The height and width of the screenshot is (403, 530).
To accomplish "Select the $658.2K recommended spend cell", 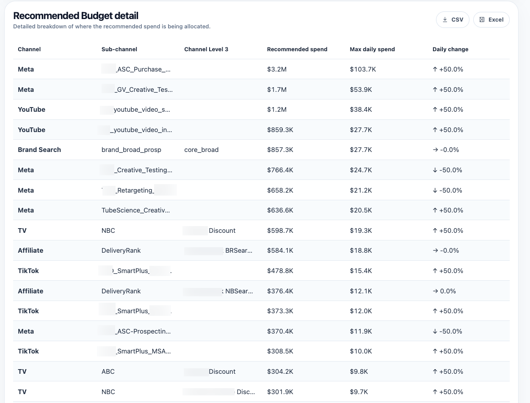I will (280, 190).
